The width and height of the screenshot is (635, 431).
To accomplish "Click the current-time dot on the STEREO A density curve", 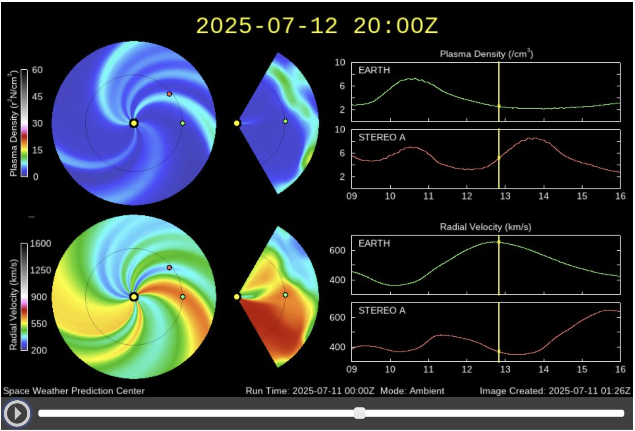I will coord(499,158).
